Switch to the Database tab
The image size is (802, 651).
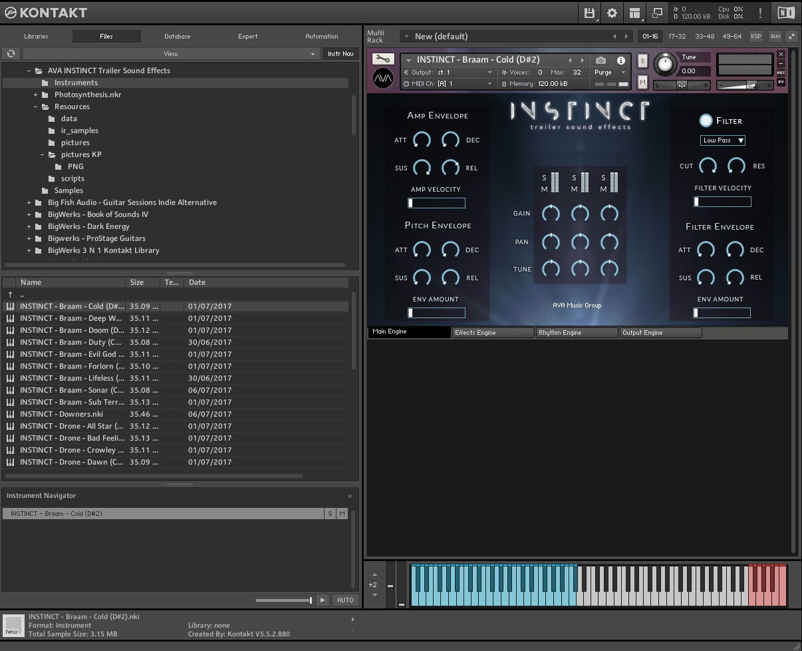point(178,37)
